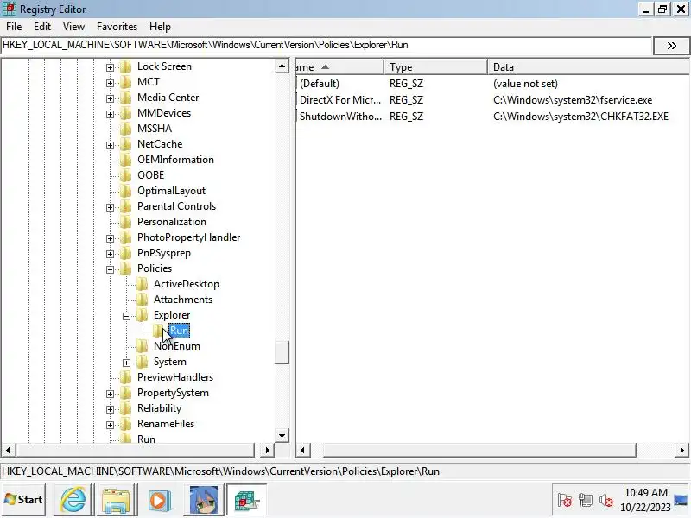Click the Registry Editor taskbar button
The image size is (691, 518).
[x=246, y=500]
